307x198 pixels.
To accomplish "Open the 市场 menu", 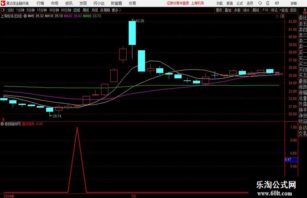I will coord(55,3).
